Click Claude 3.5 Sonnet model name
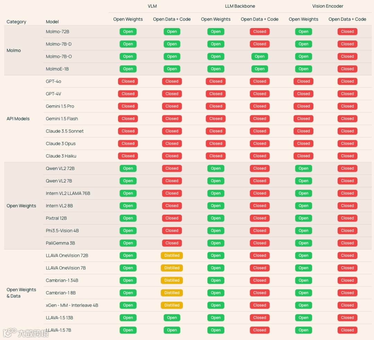The height and width of the screenshot is (340, 374). (x=65, y=131)
